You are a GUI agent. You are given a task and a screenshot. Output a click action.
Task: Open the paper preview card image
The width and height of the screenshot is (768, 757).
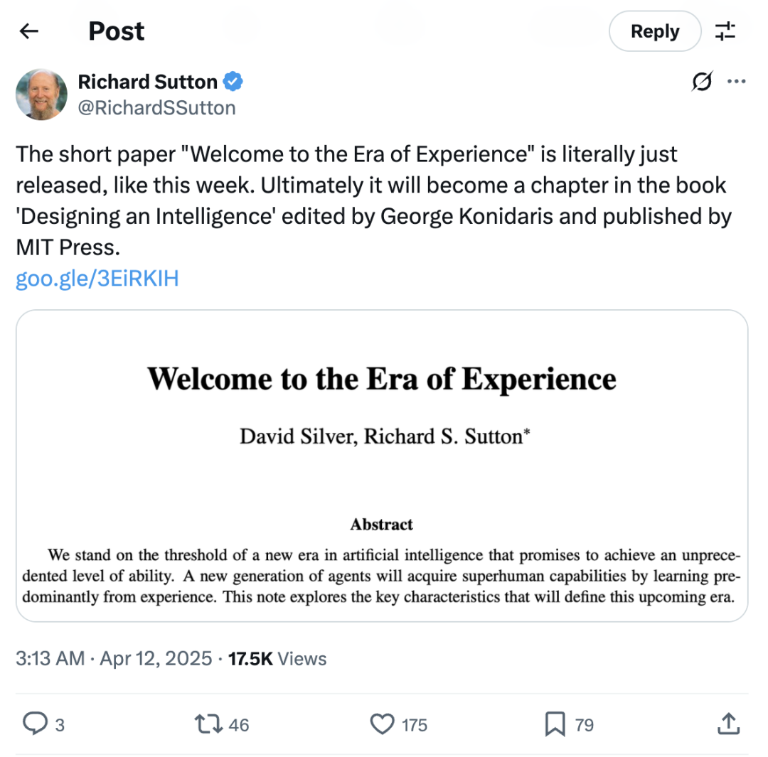tap(382, 466)
